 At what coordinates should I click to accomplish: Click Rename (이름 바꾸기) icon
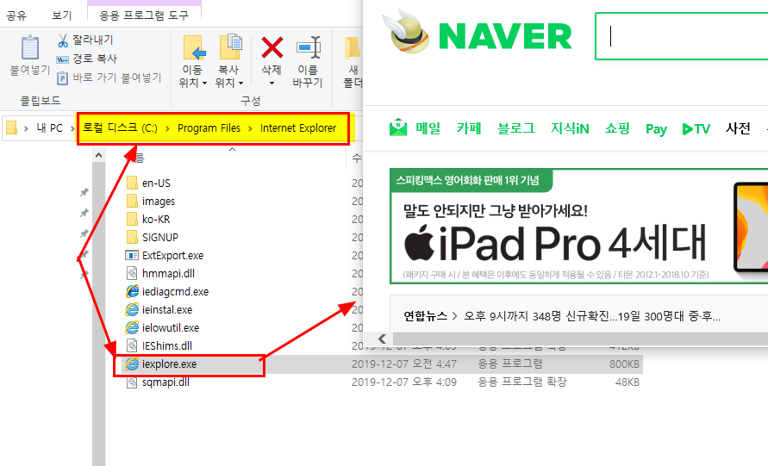[308, 48]
